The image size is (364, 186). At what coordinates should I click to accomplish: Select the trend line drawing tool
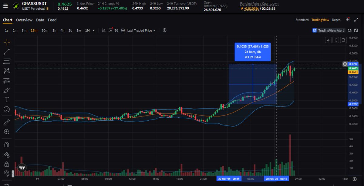pos(6,51)
